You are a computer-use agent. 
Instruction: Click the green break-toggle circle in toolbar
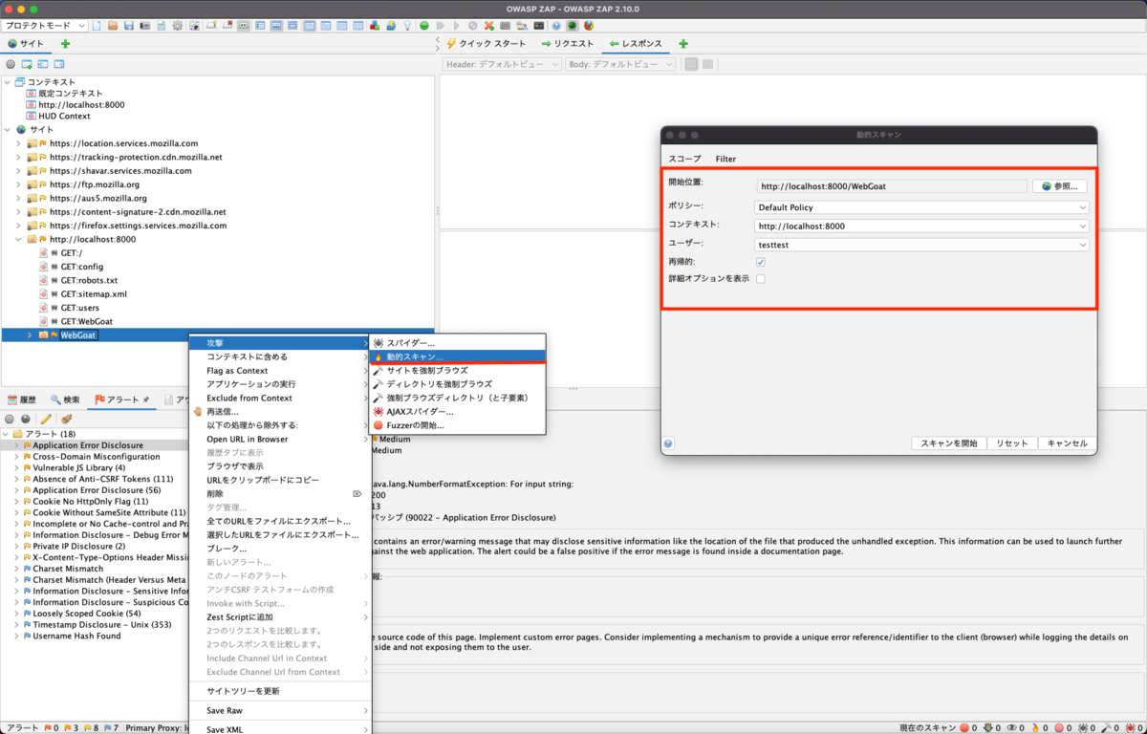click(x=424, y=26)
